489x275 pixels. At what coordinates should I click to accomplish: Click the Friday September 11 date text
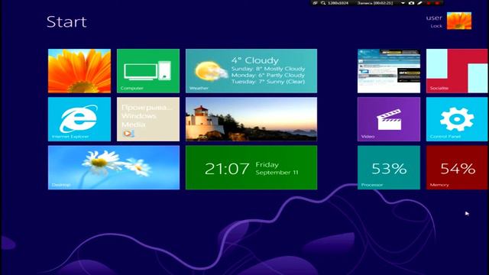(x=277, y=168)
